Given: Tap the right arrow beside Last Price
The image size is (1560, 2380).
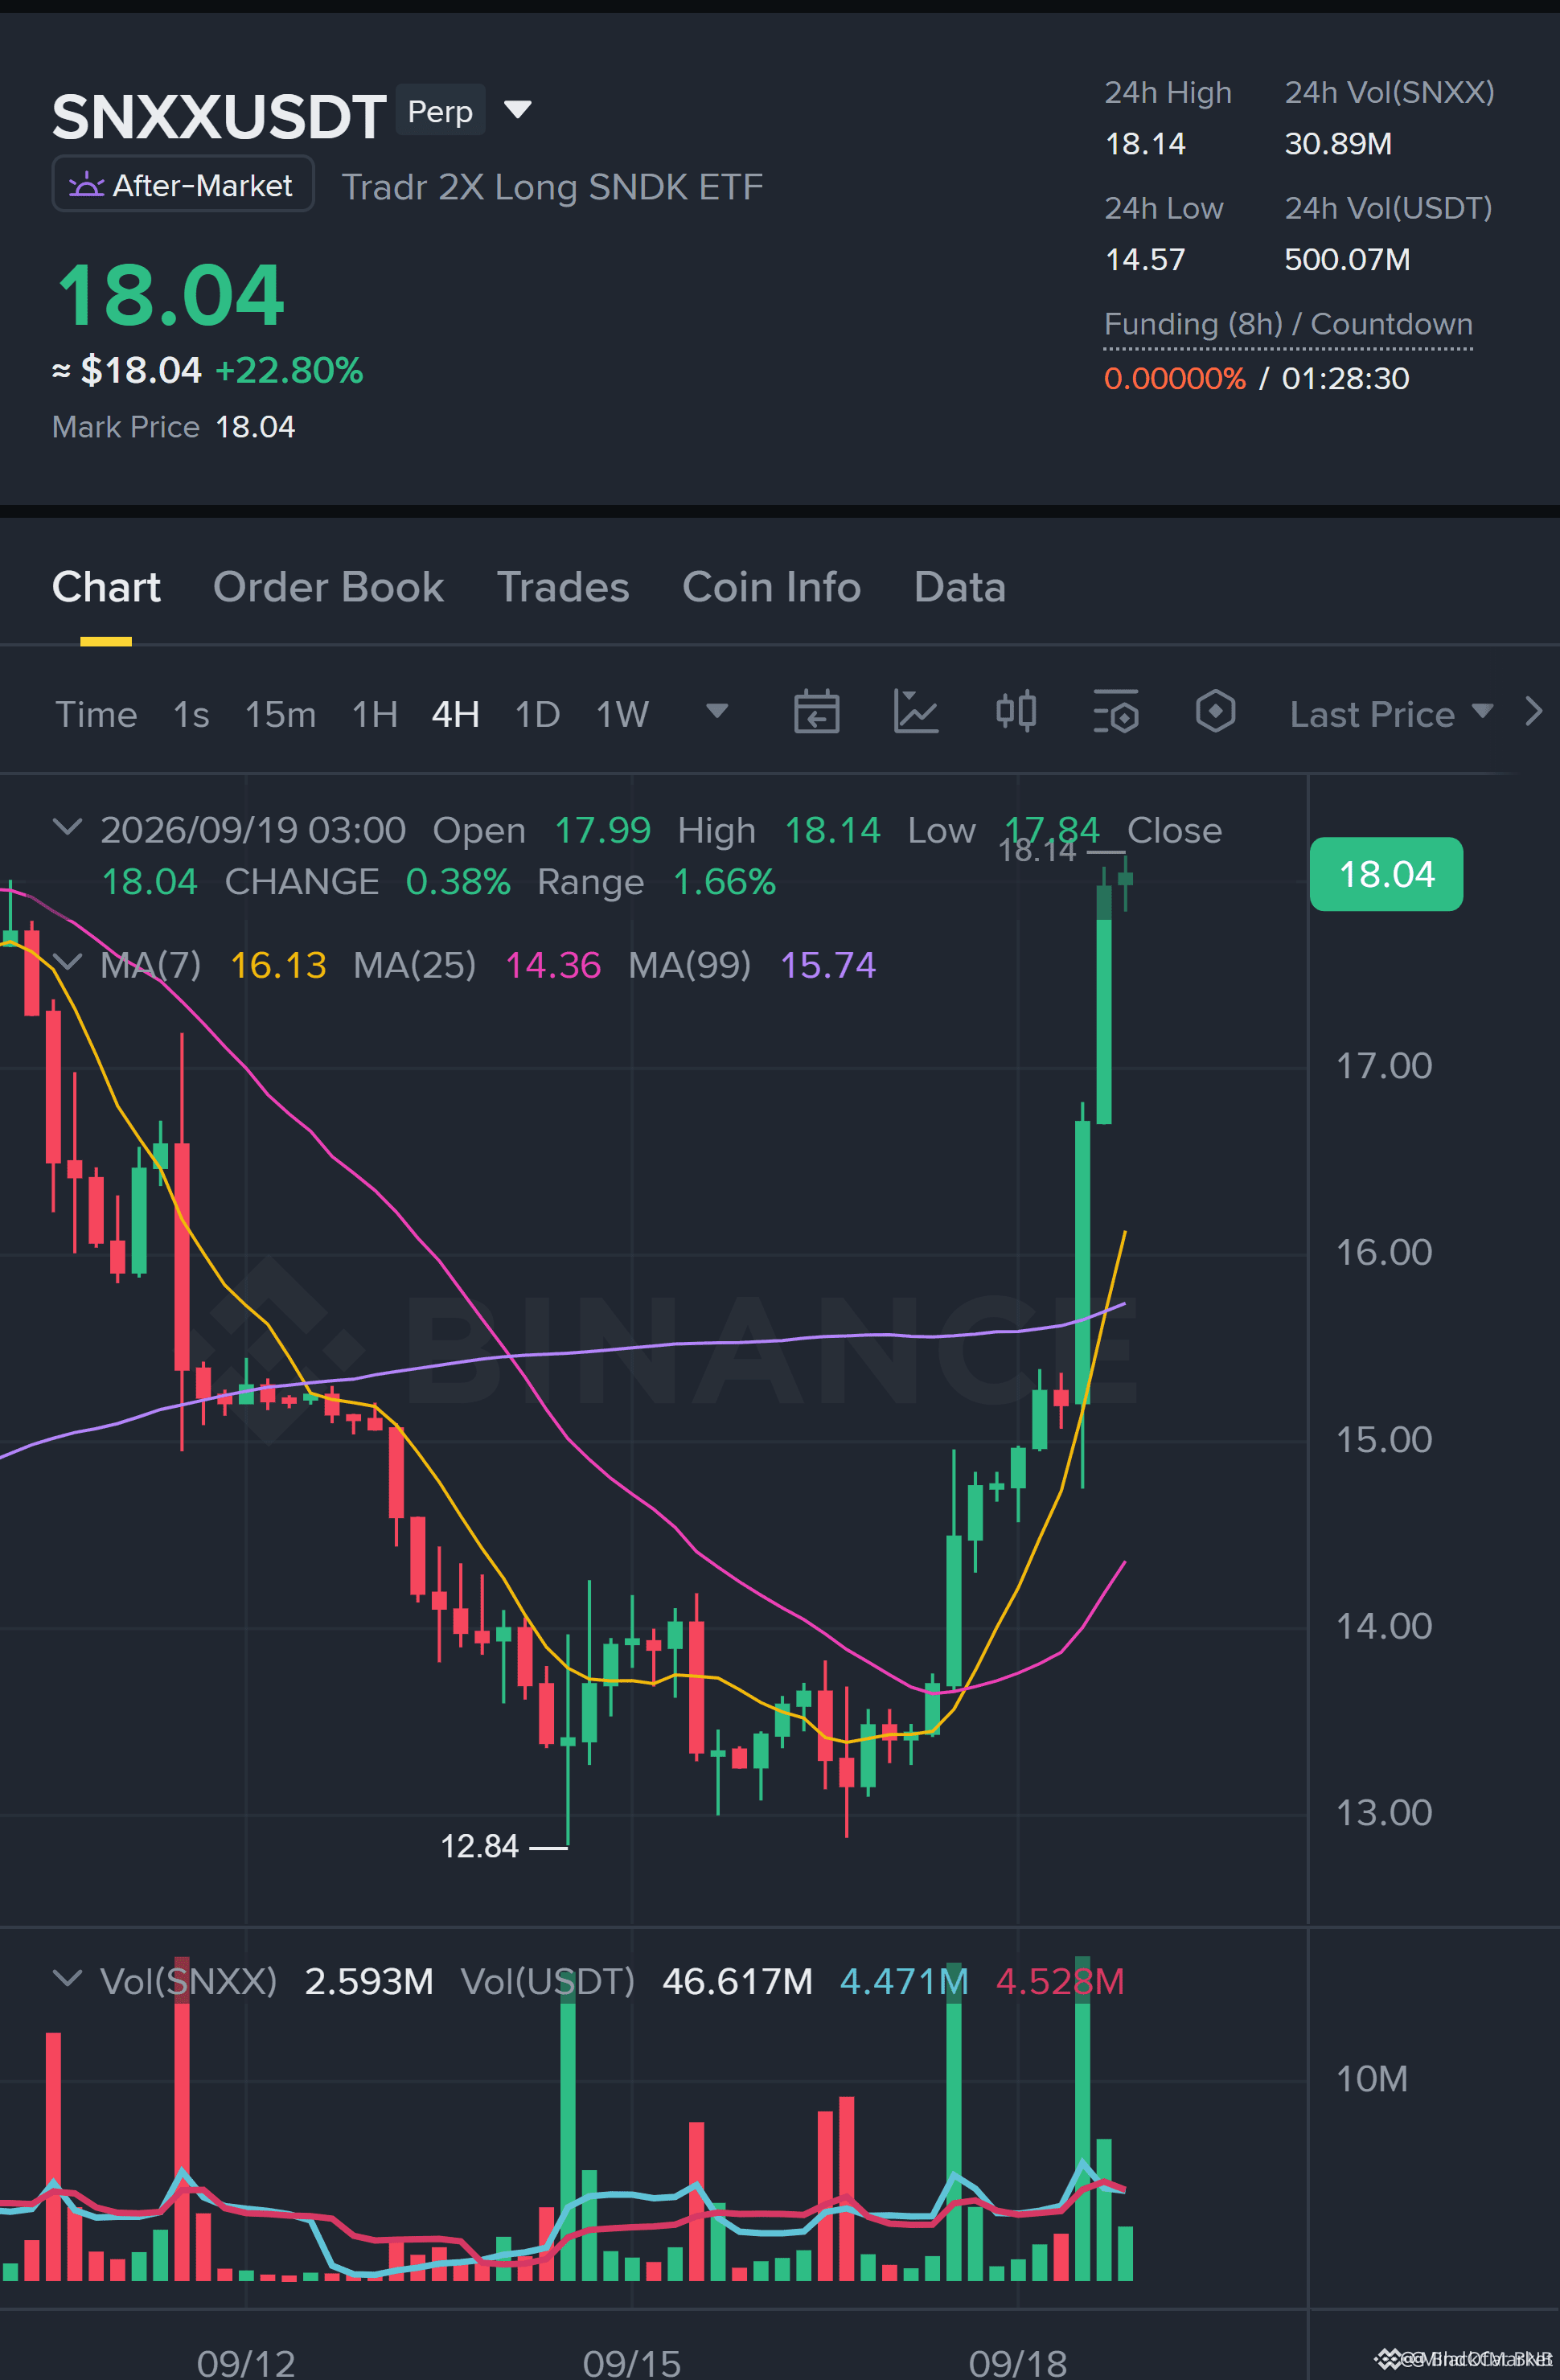Looking at the screenshot, I should (x=1533, y=712).
